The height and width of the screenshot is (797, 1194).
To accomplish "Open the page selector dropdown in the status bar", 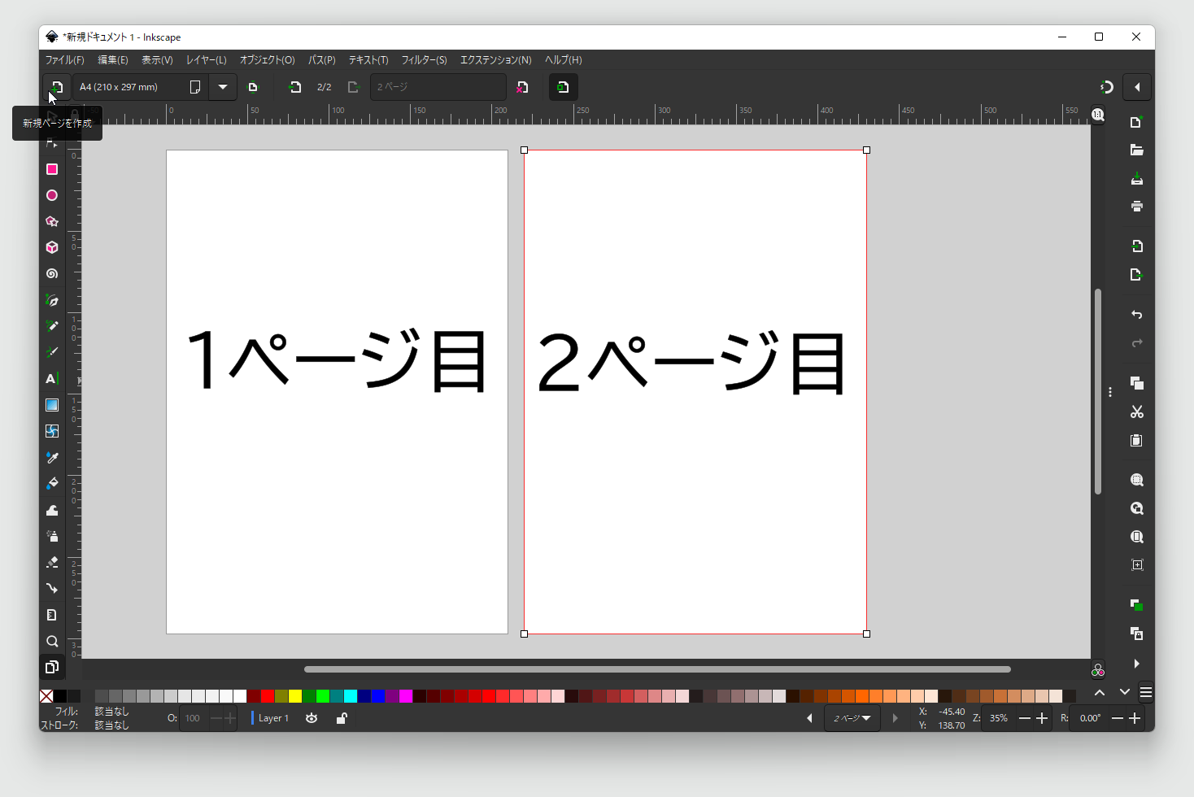I will click(x=852, y=718).
